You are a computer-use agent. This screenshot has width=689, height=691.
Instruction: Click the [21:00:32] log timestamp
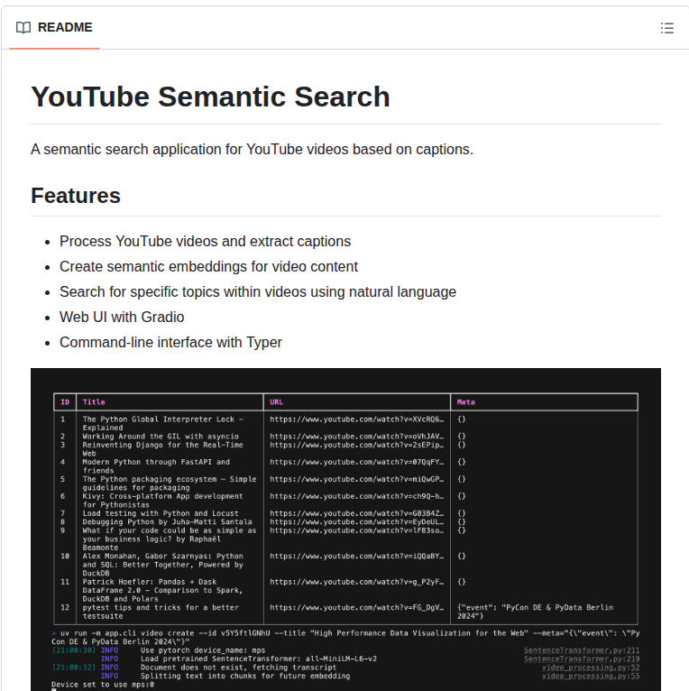[74, 668]
